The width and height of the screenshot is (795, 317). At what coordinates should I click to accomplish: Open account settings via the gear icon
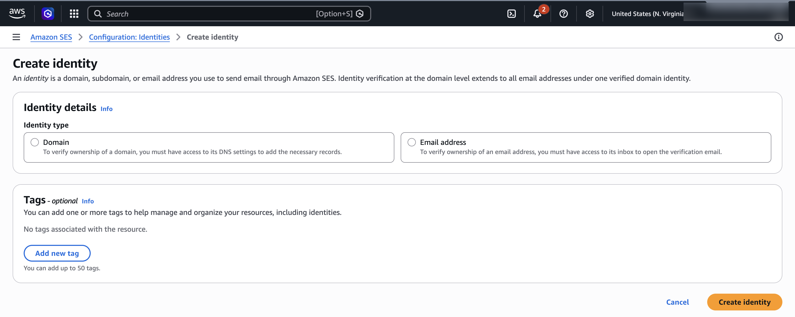(x=589, y=14)
